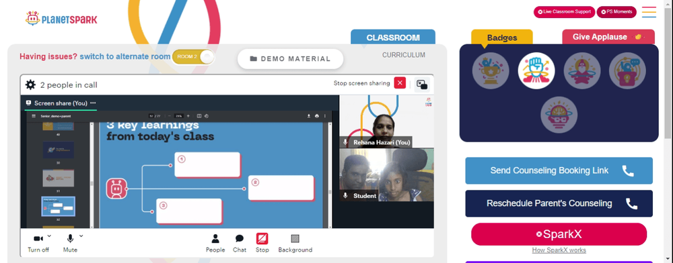Open the PDF viewer more-options dots

(x=325, y=116)
